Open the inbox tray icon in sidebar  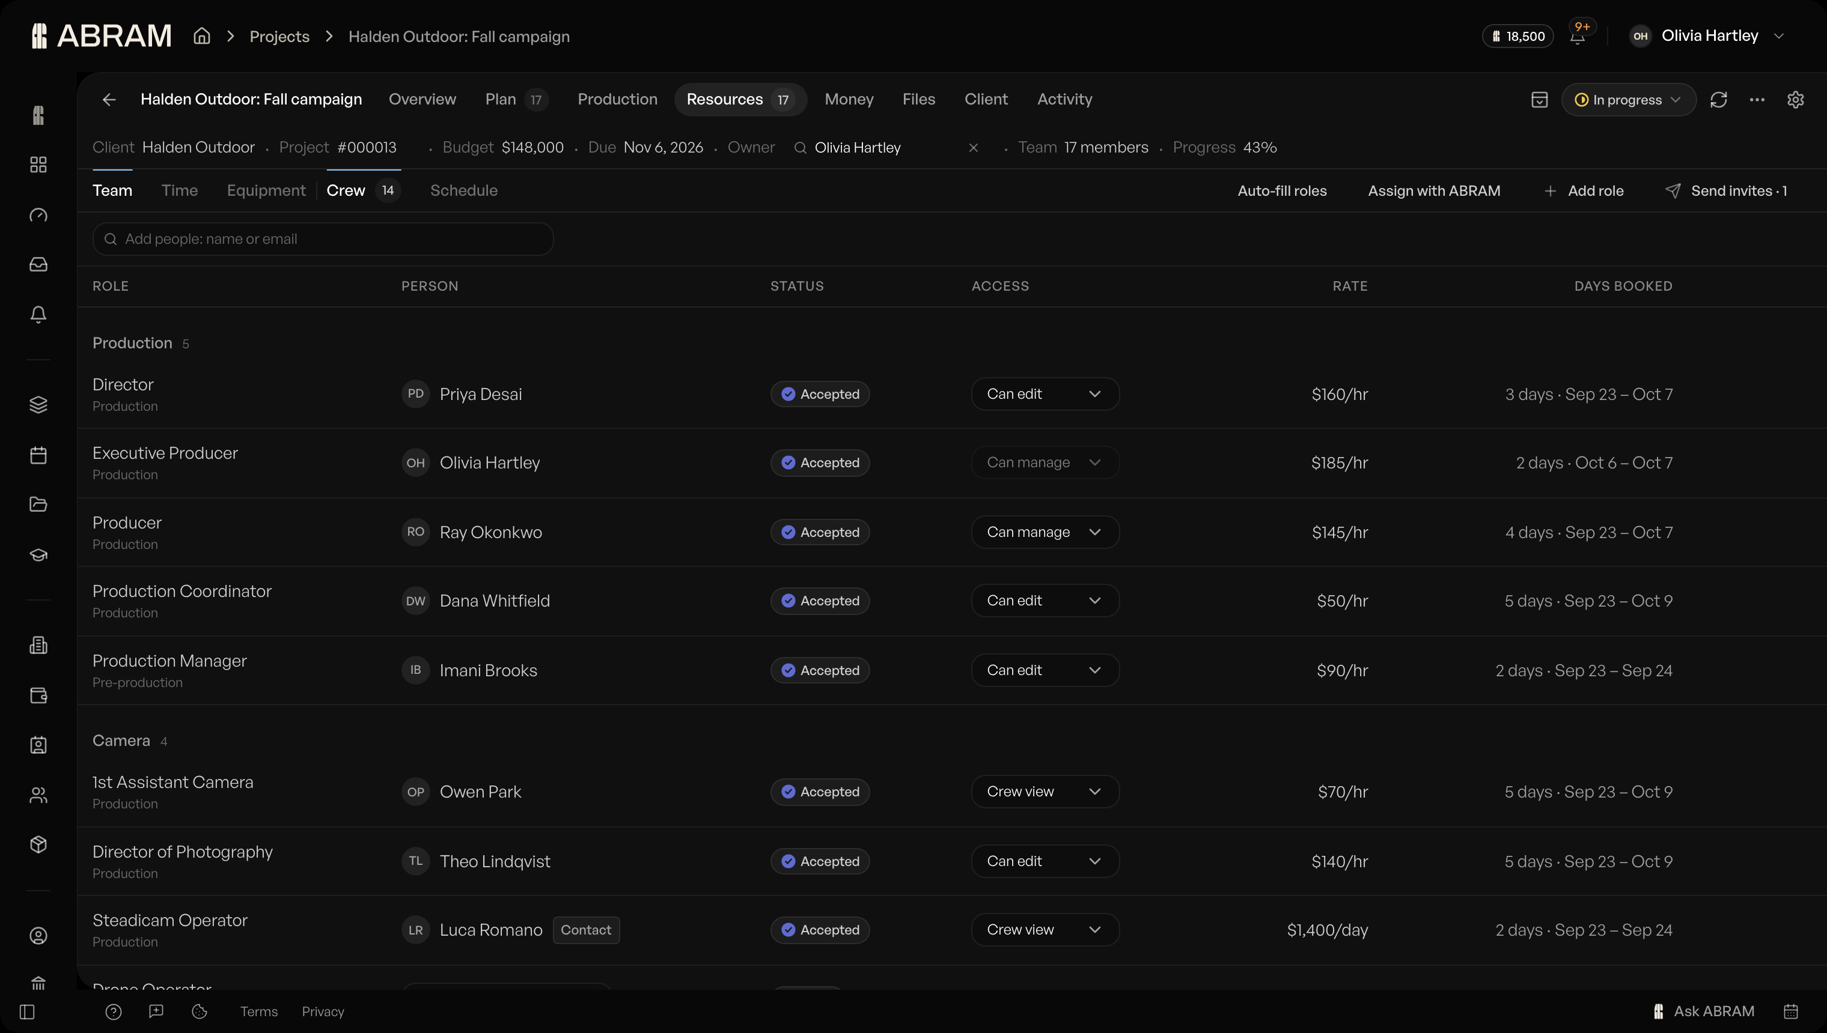(x=38, y=265)
